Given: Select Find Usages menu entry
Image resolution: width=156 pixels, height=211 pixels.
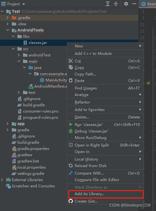Looking at the screenshot, I should (106, 88).
